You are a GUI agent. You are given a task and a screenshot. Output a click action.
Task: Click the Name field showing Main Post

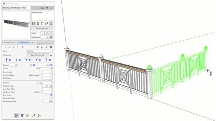(39, 51)
